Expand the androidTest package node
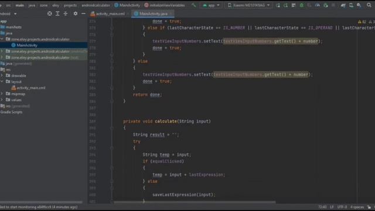The width and height of the screenshot is (375, 211). 2,51
